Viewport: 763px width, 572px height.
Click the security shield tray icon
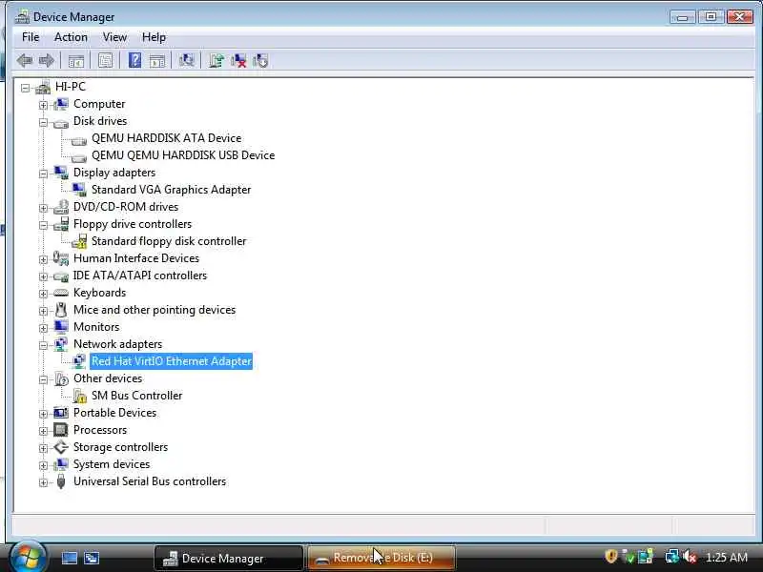[611, 557]
